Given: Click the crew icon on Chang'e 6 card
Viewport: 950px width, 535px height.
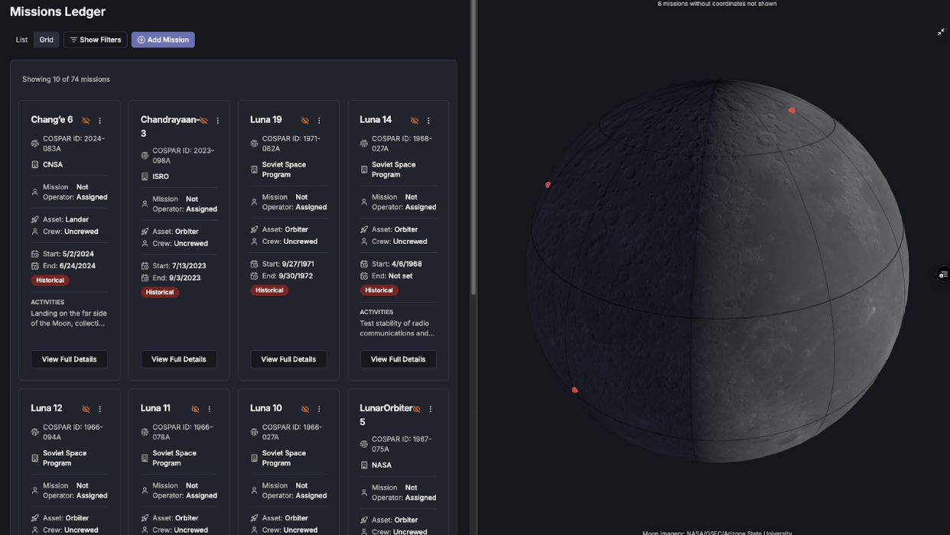Looking at the screenshot, I should pos(35,232).
